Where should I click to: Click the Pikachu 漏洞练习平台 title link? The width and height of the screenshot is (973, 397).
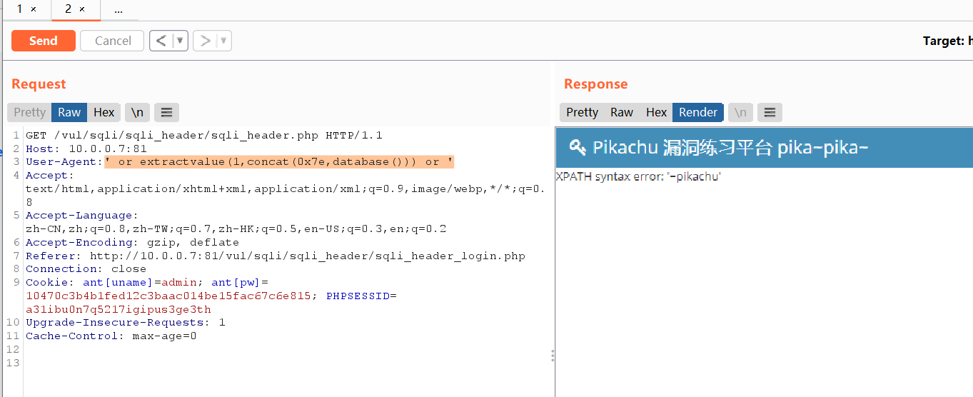tap(730, 148)
